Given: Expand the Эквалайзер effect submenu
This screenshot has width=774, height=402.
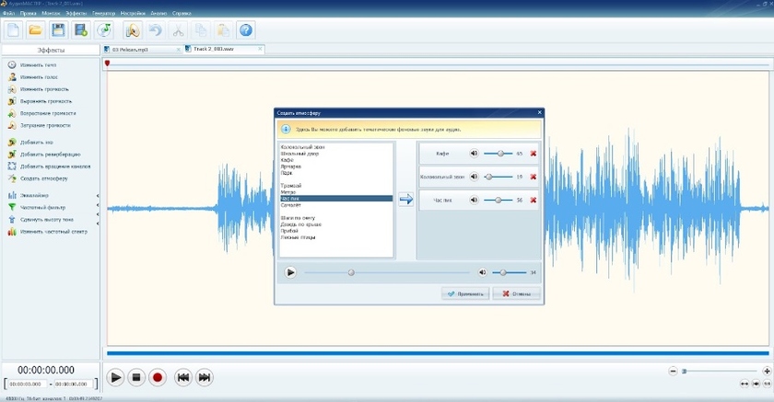Looking at the screenshot, I should [98, 195].
